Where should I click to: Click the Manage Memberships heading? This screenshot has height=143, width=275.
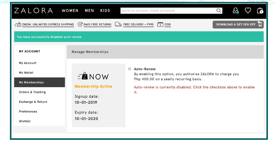click(x=90, y=52)
